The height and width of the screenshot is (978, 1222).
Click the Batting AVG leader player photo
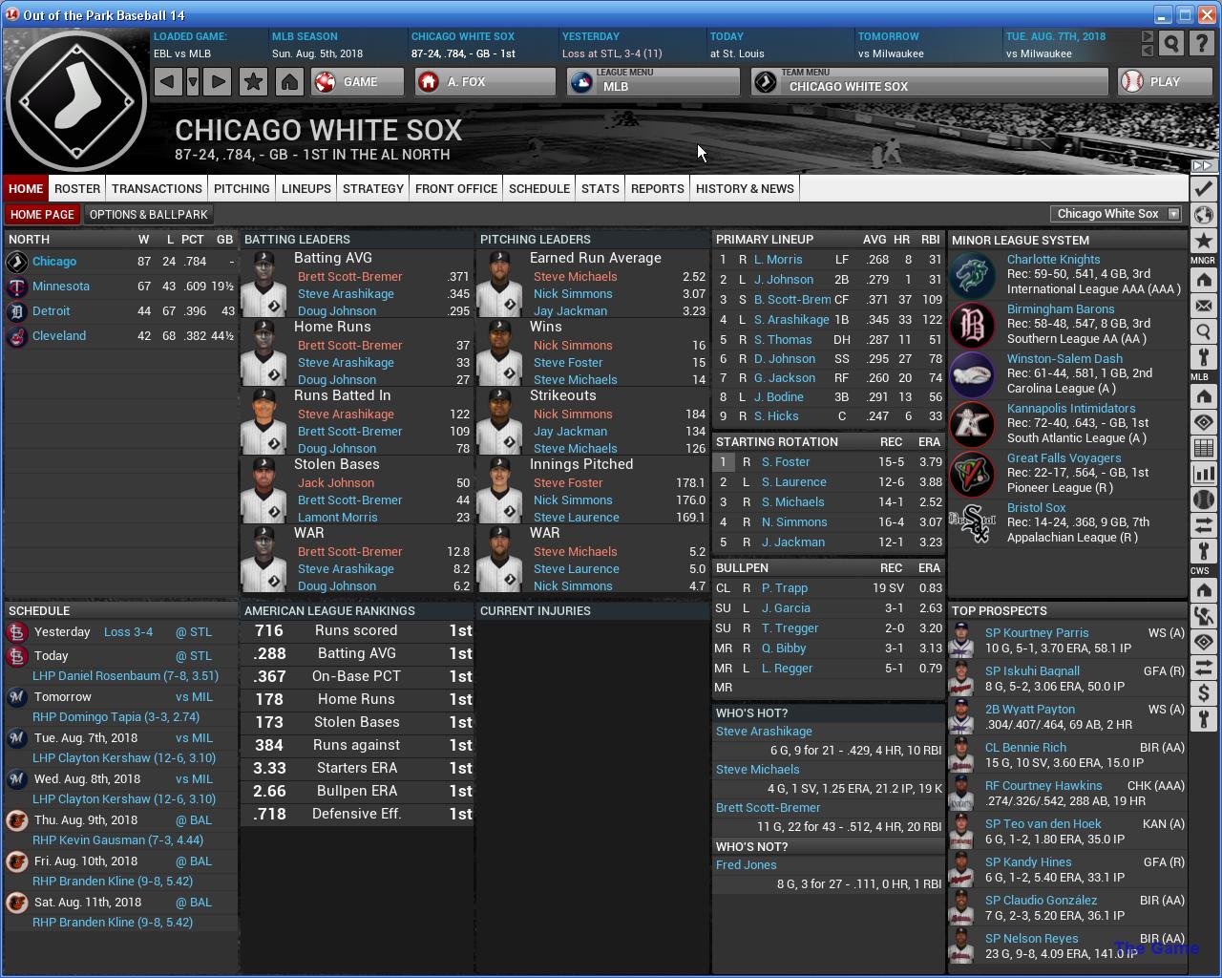tap(263, 284)
